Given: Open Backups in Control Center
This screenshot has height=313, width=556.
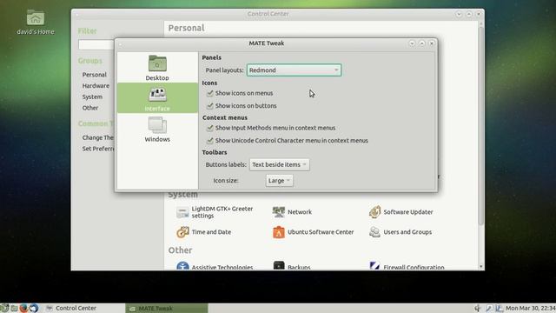Looking at the screenshot, I should pyautogui.click(x=292, y=266).
